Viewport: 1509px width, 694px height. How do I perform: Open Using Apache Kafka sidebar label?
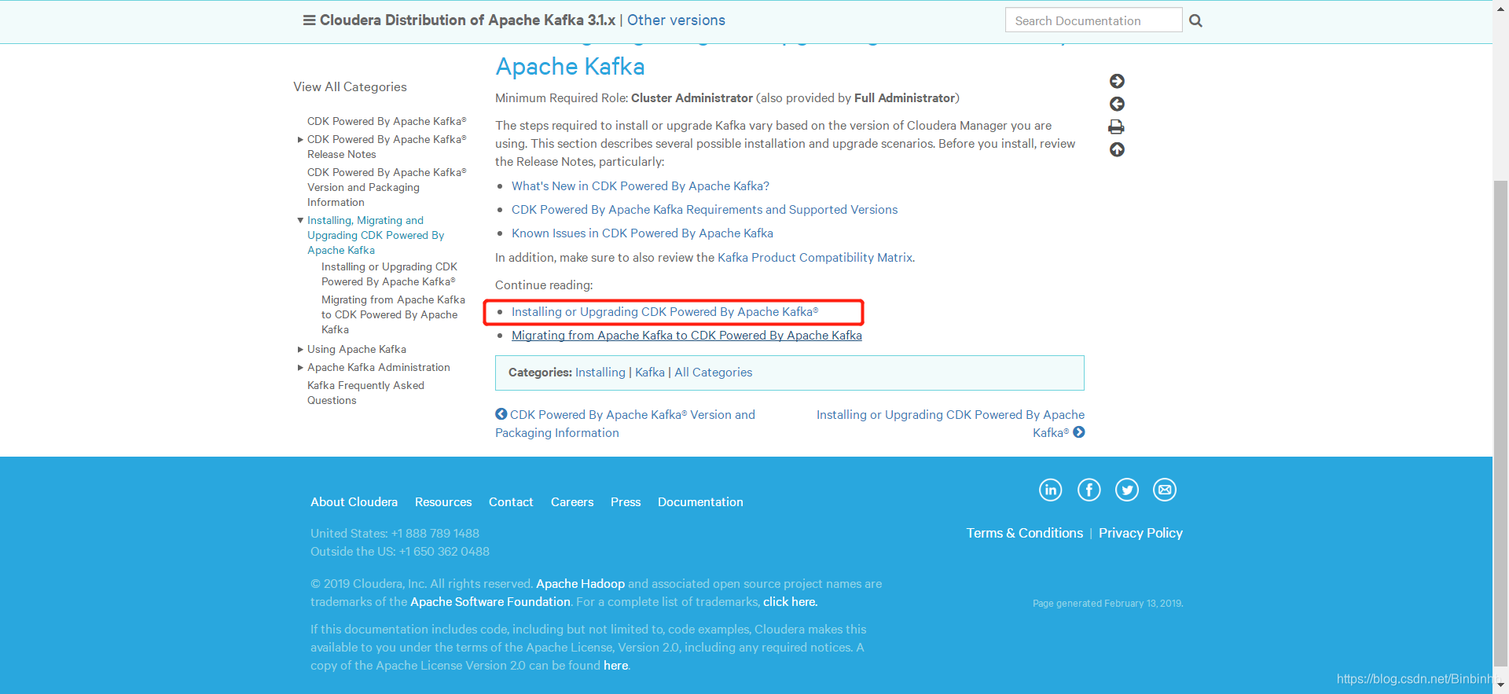tap(357, 350)
